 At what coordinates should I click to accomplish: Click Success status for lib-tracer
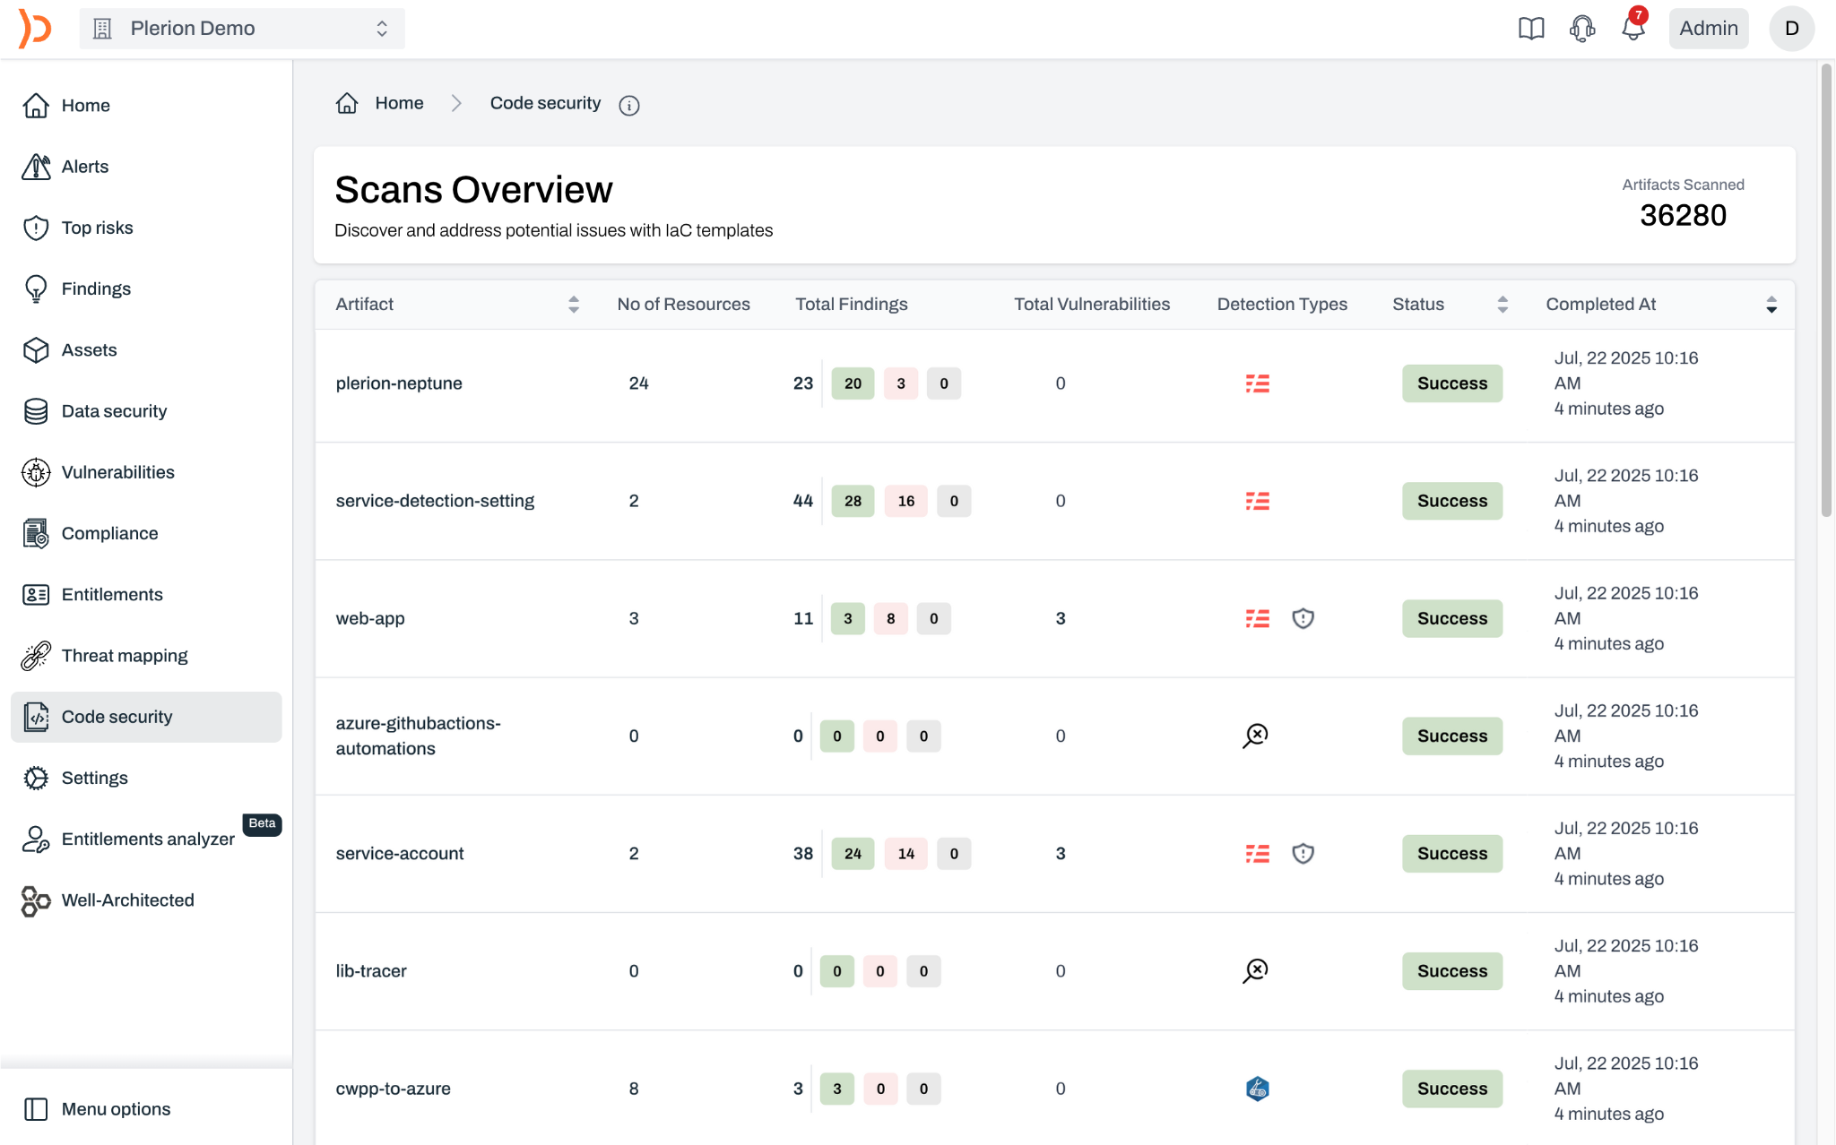pyautogui.click(x=1452, y=971)
